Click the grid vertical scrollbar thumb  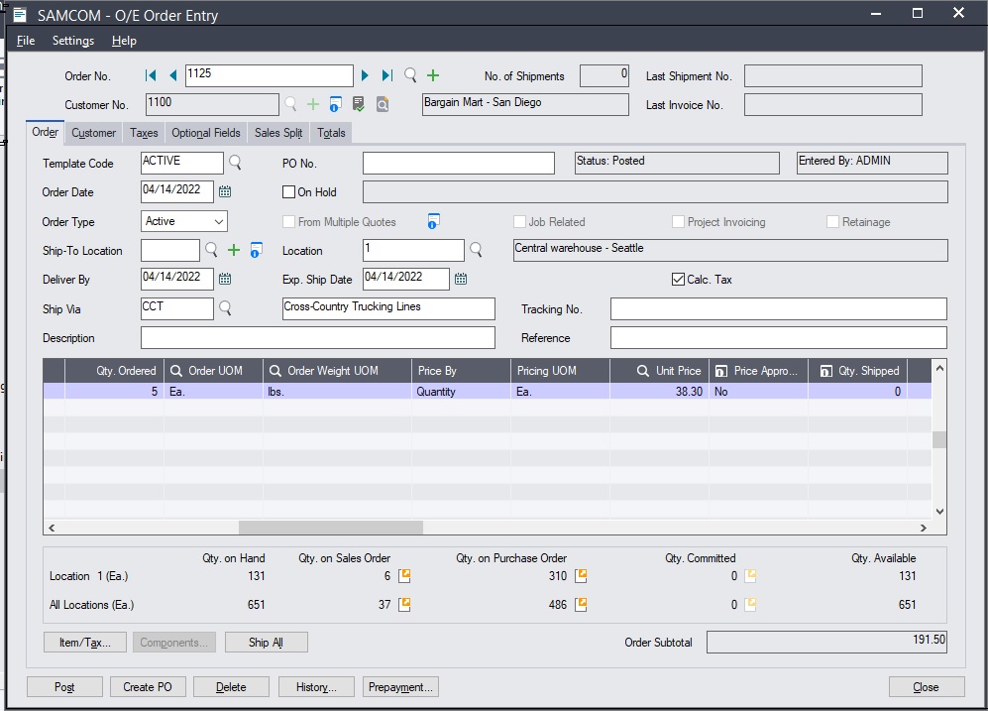tap(938, 439)
